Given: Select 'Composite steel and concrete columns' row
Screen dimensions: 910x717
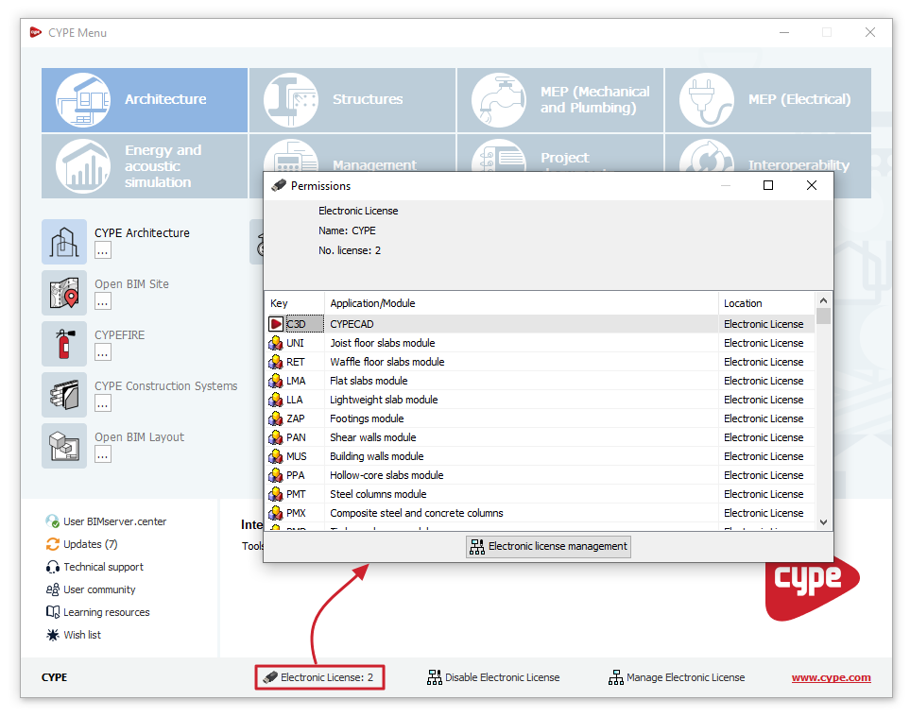Looking at the screenshot, I should (540, 513).
